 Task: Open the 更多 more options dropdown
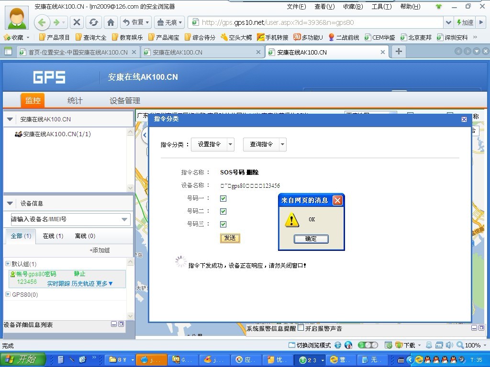[104, 284]
